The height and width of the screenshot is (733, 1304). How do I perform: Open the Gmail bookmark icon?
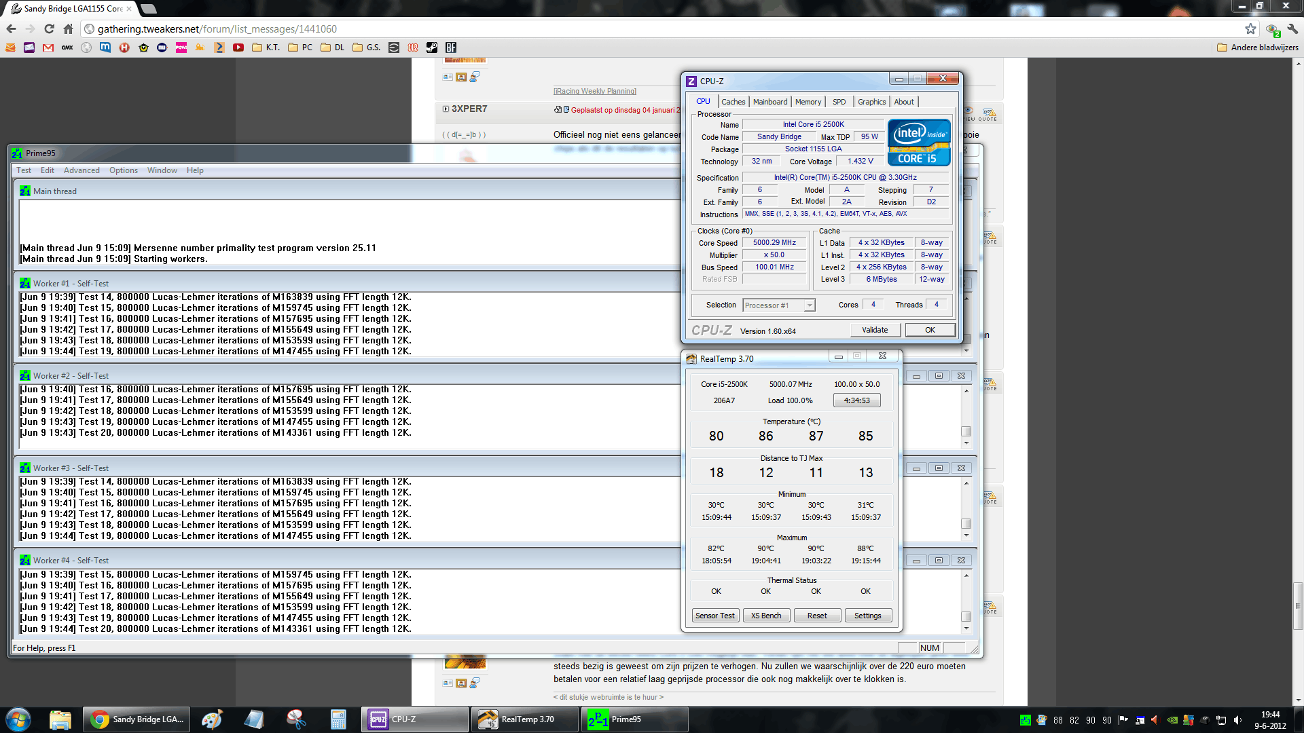click(48, 48)
